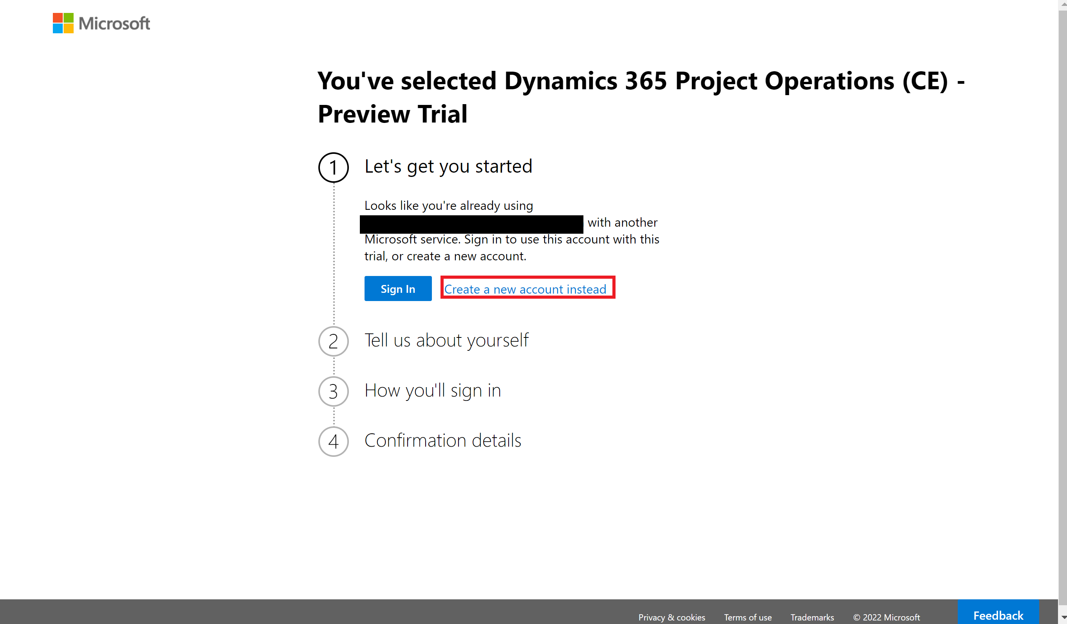The height and width of the screenshot is (624, 1067).
Task: Open Privacy & cookies footer link
Action: pos(672,617)
